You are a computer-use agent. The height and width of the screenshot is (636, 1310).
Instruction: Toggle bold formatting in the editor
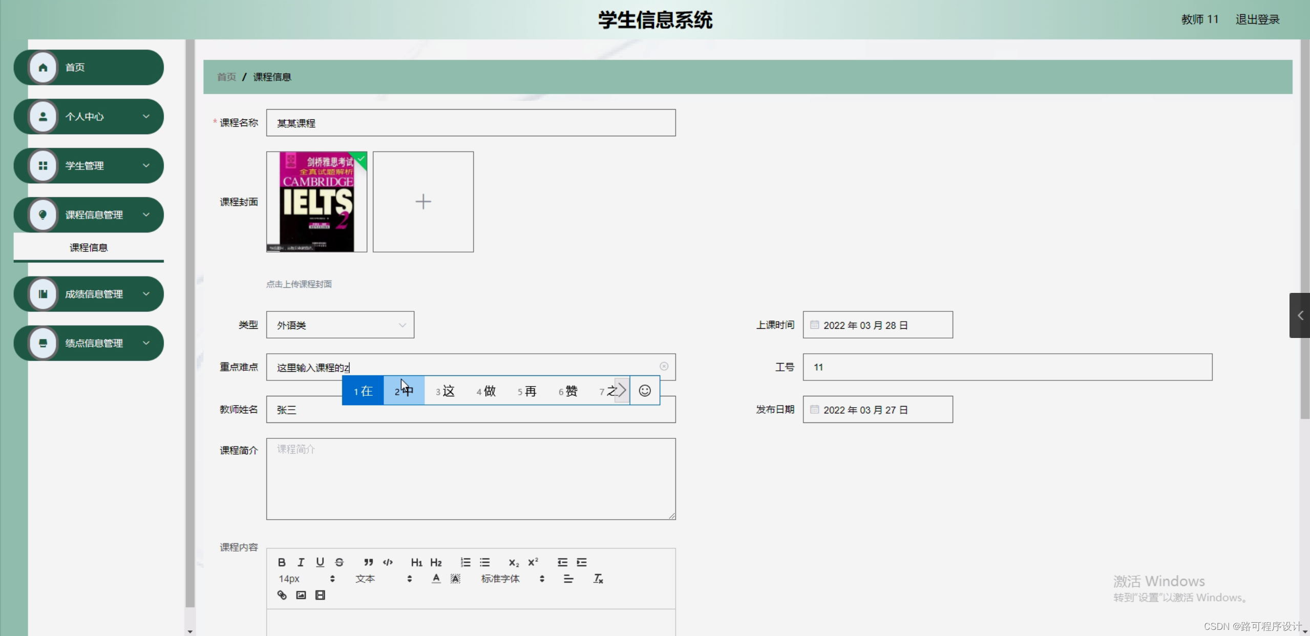pyautogui.click(x=282, y=562)
